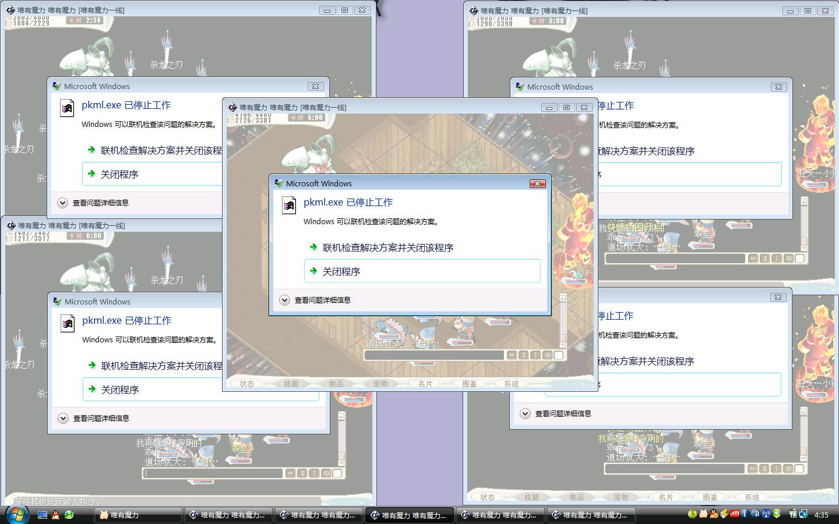Click vertical-arrows chat icon in bottom-left game window

click(x=302, y=473)
